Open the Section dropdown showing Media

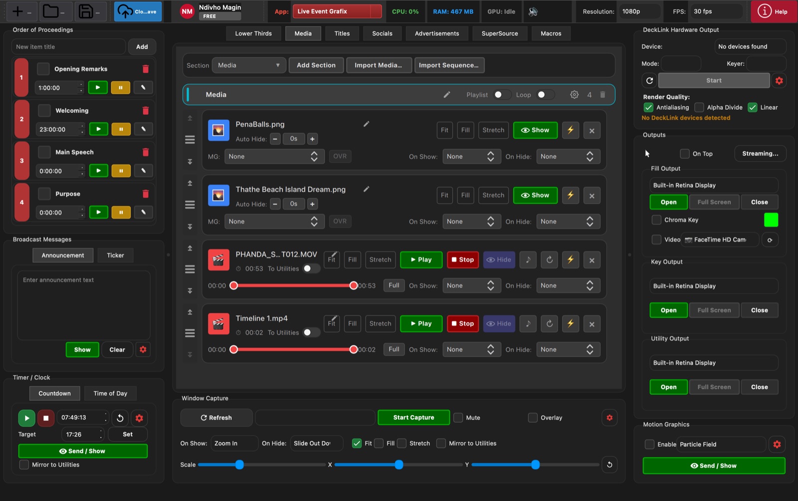(248, 65)
